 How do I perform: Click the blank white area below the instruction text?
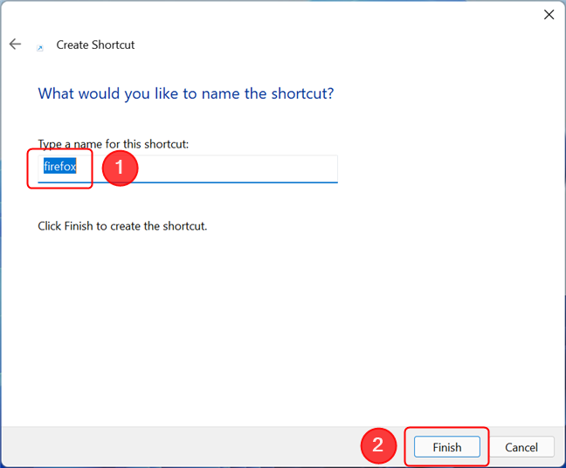281,325
